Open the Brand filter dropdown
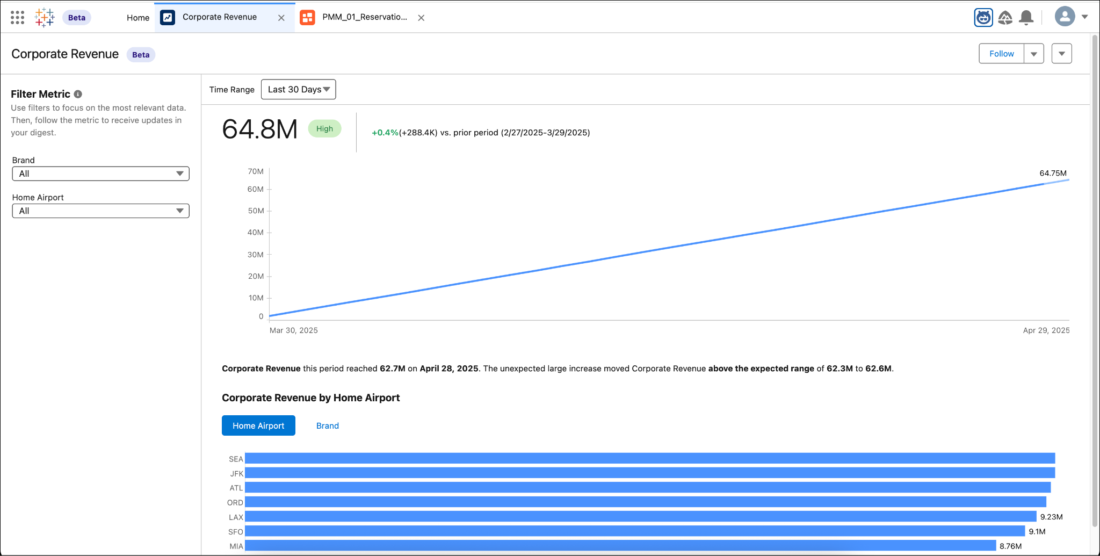This screenshot has width=1100, height=556. [x=101, y=174]
